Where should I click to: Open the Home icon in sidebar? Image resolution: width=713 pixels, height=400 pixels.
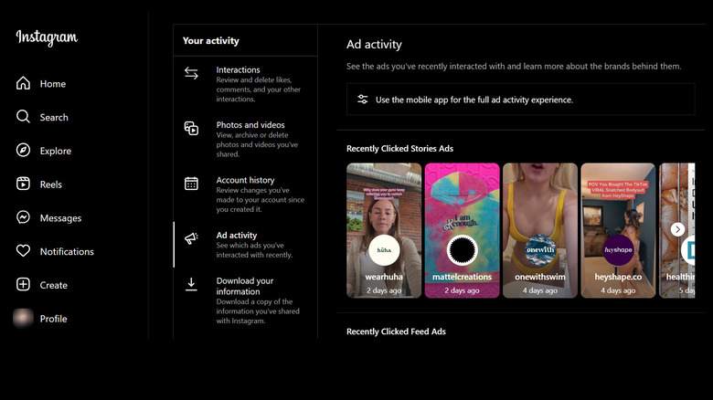point(24,84)
